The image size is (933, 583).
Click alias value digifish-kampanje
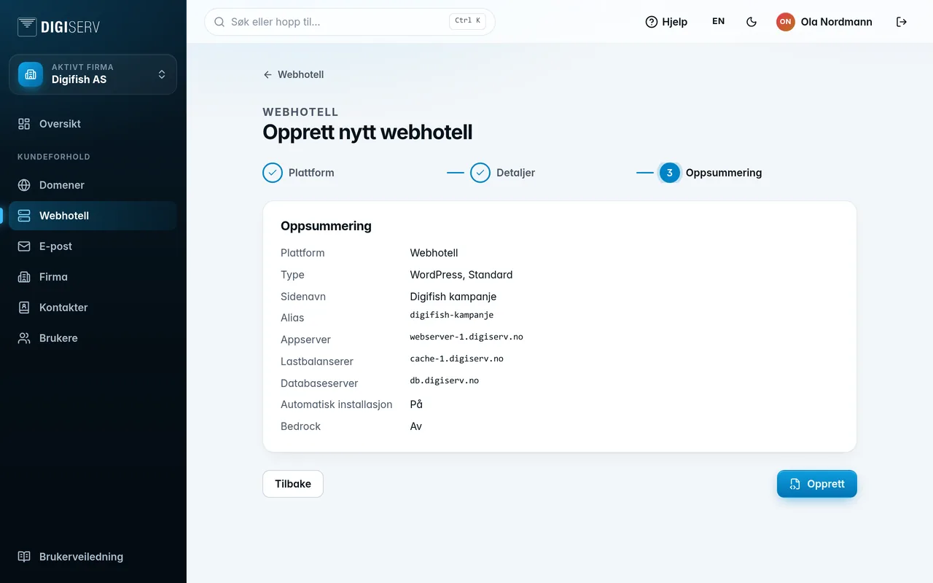tap(452, 315)
